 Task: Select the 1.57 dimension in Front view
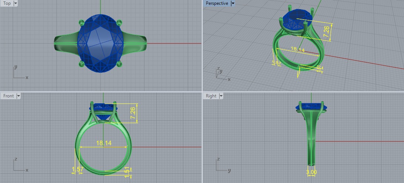pyautogui.click(x=78, y=169)
